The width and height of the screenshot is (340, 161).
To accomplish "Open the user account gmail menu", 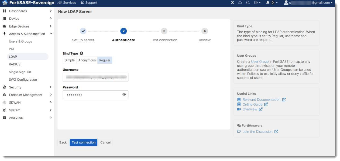I will pyautogui.click(x=308, y=3).
